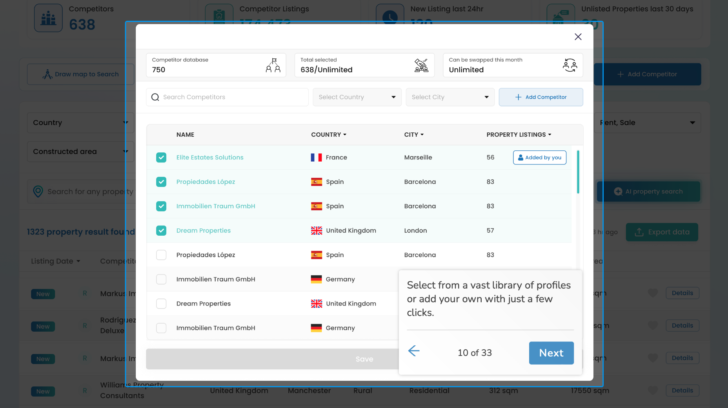Uncheck Immobilien Traum GmbH Spain row checkbox

pos(161,206)
